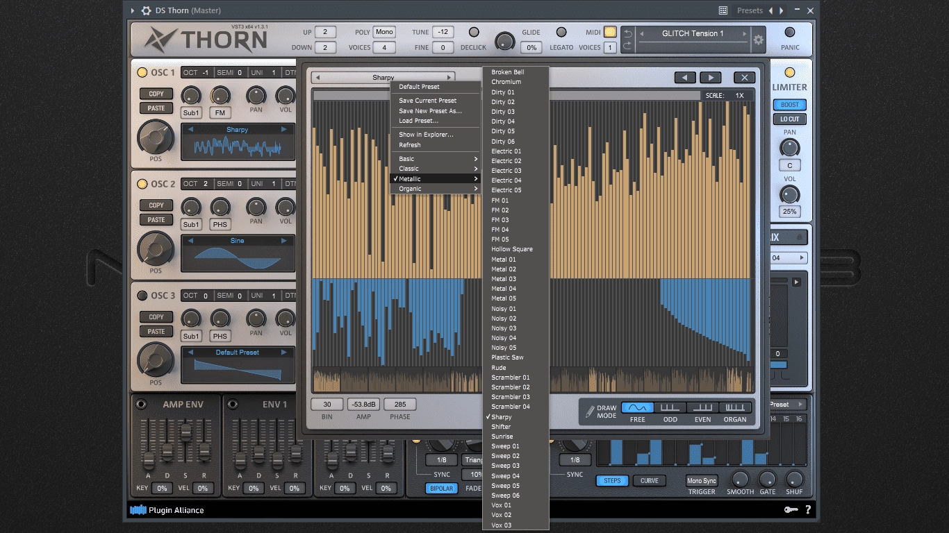
Task: Select ODD draw mode icon
Action: tap(670, 407)
